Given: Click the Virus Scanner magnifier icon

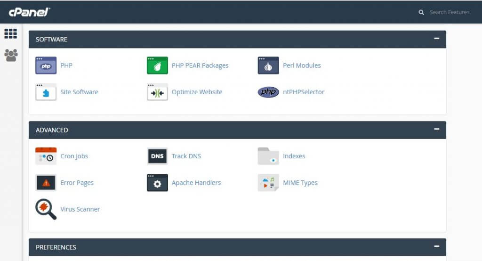Looking at the screenshot, I should pyautogui.click(x=46, y=209).
